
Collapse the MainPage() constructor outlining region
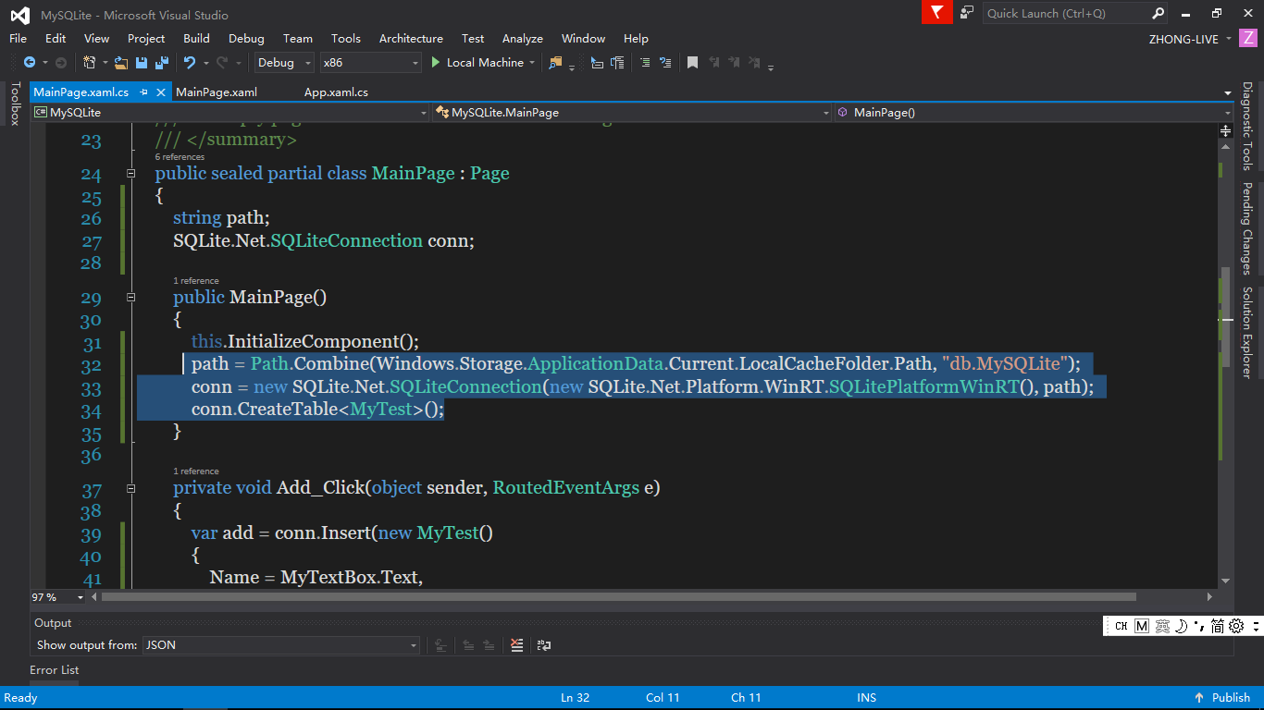131,298
